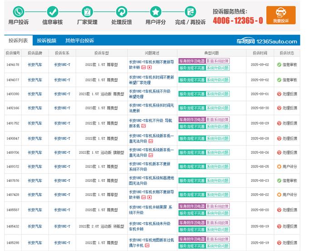The width and height of the screenshot is (318, 251).
Task: Click model cell 2022款 2.0T 运动版 领航型
Action: click(x=101, y=226)
